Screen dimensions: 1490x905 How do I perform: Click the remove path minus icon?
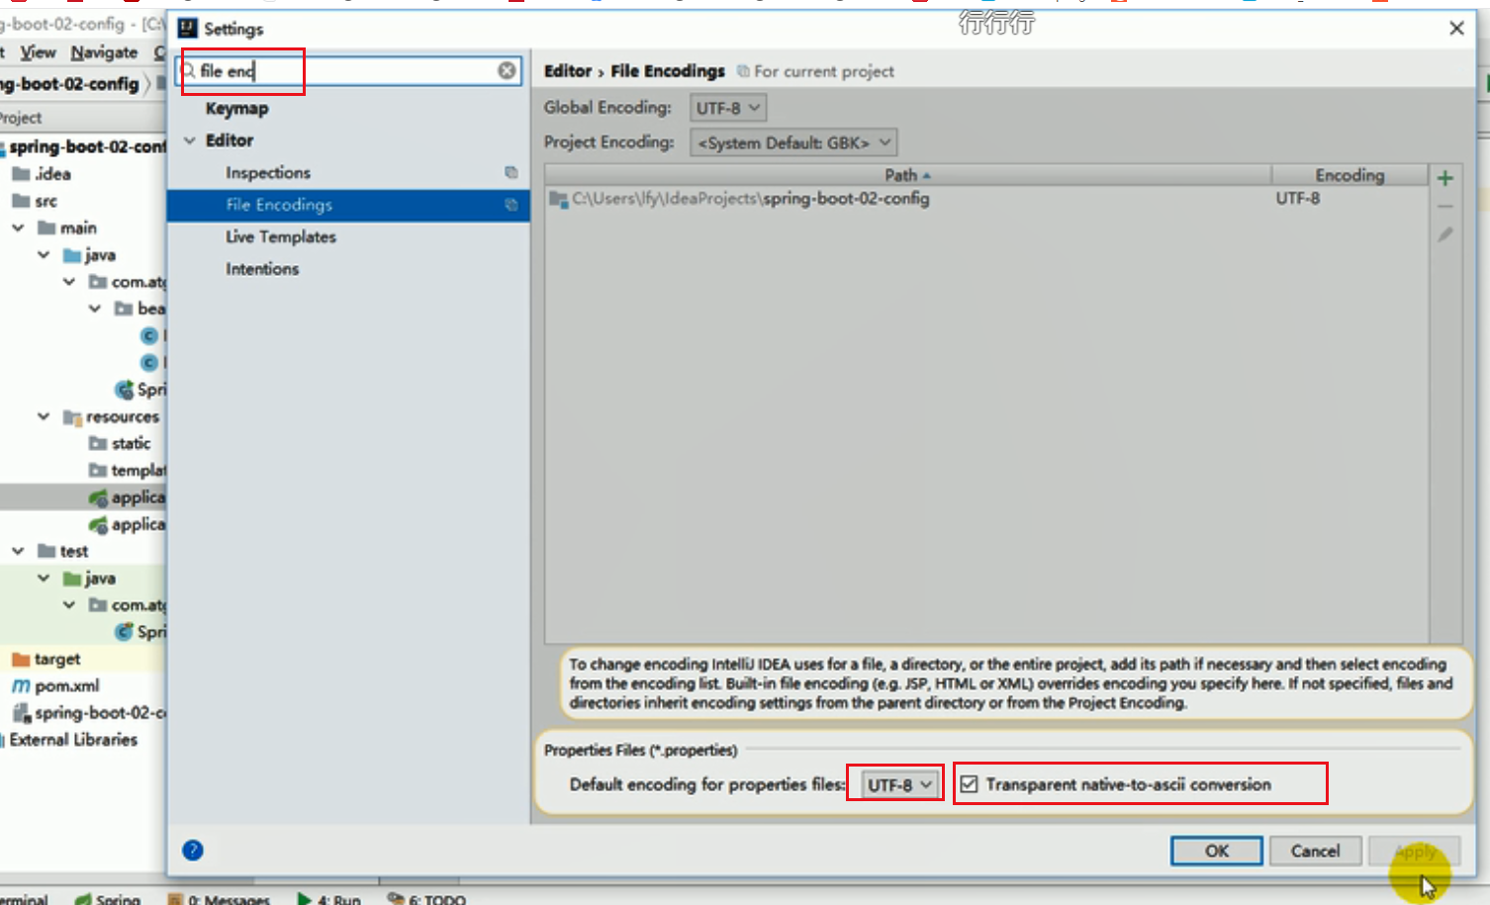pos(1445,207)
